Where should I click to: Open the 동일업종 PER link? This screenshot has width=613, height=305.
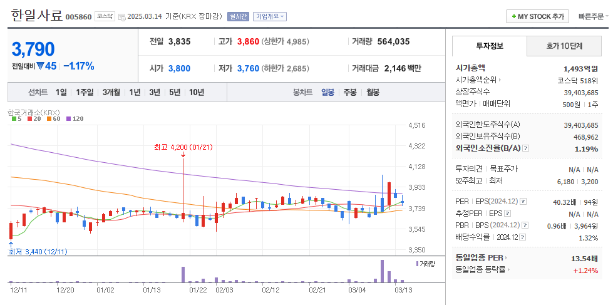point(479,258)
